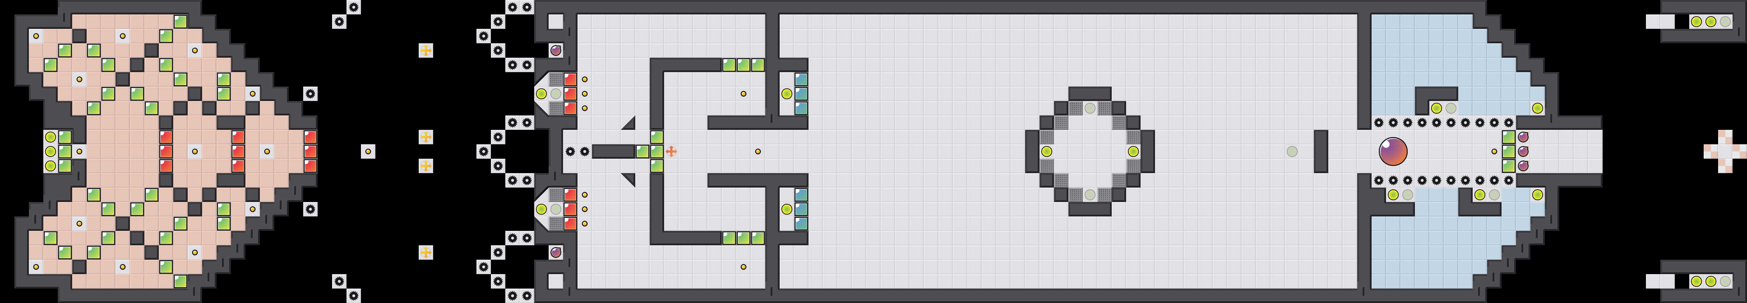This screenshot has height=303, width=1747.
Task: Click the gray ball at top of the ring
Action: (x=1090, y=108)
